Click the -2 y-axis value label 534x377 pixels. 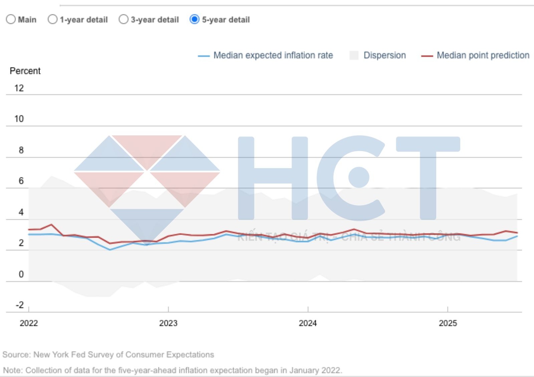[x=20, y=305]
